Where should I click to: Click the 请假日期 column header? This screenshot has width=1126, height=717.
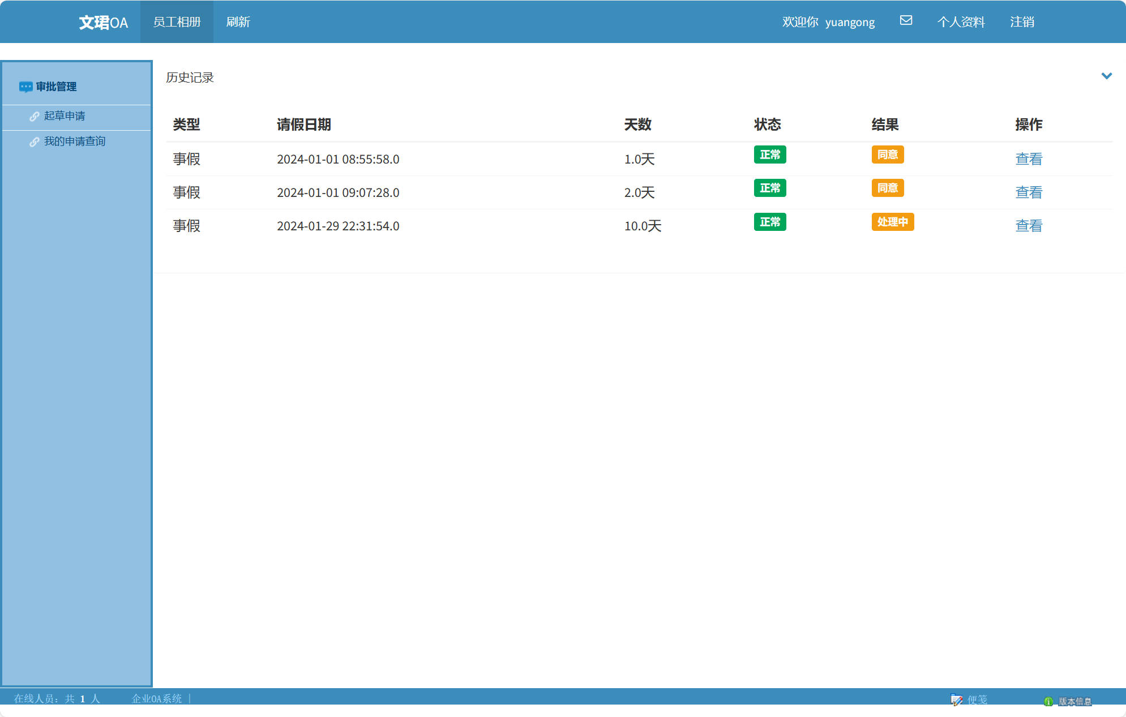[303, 124]
